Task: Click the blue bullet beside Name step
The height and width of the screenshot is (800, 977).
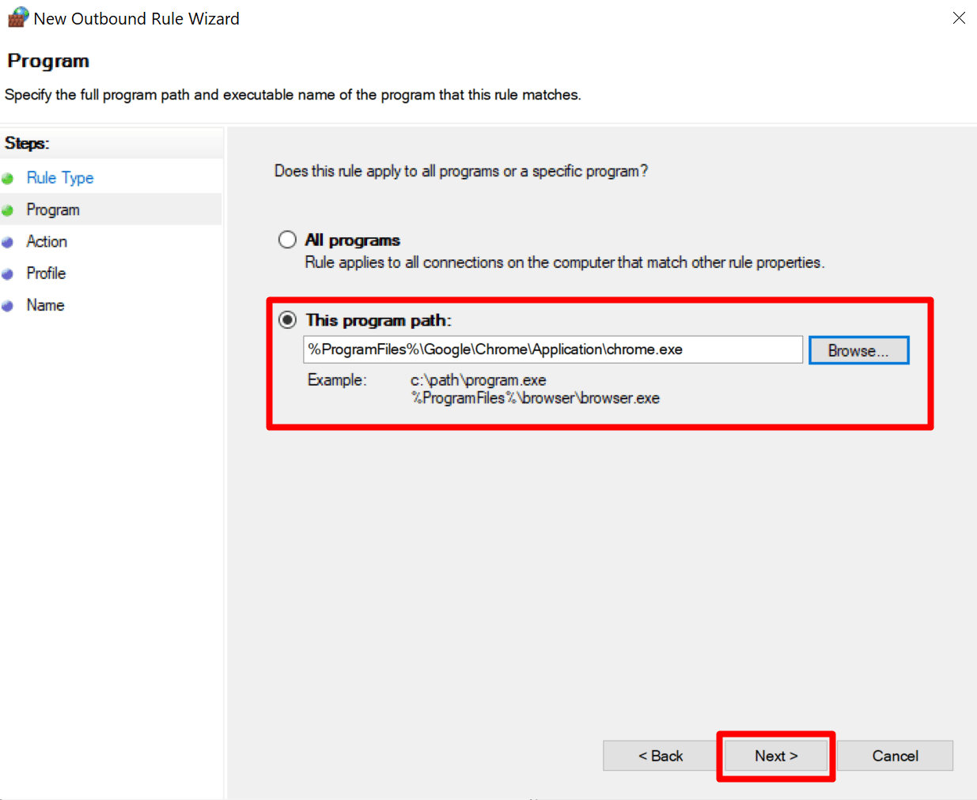Action: (x=8, y=306)
